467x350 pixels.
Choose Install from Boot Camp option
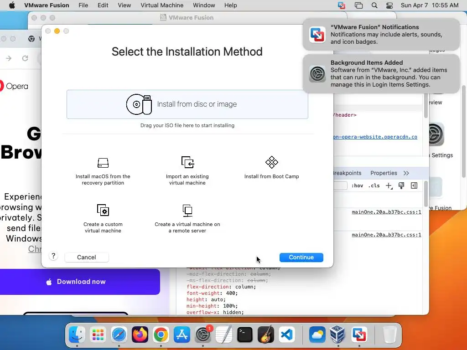tap(272, 168)
